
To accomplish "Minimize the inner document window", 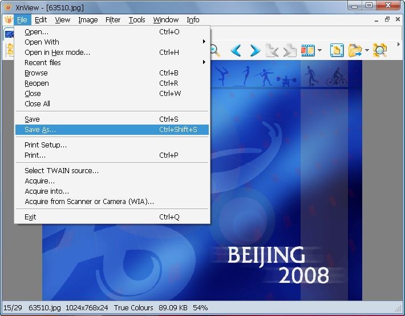I will (x=376, y=20).
